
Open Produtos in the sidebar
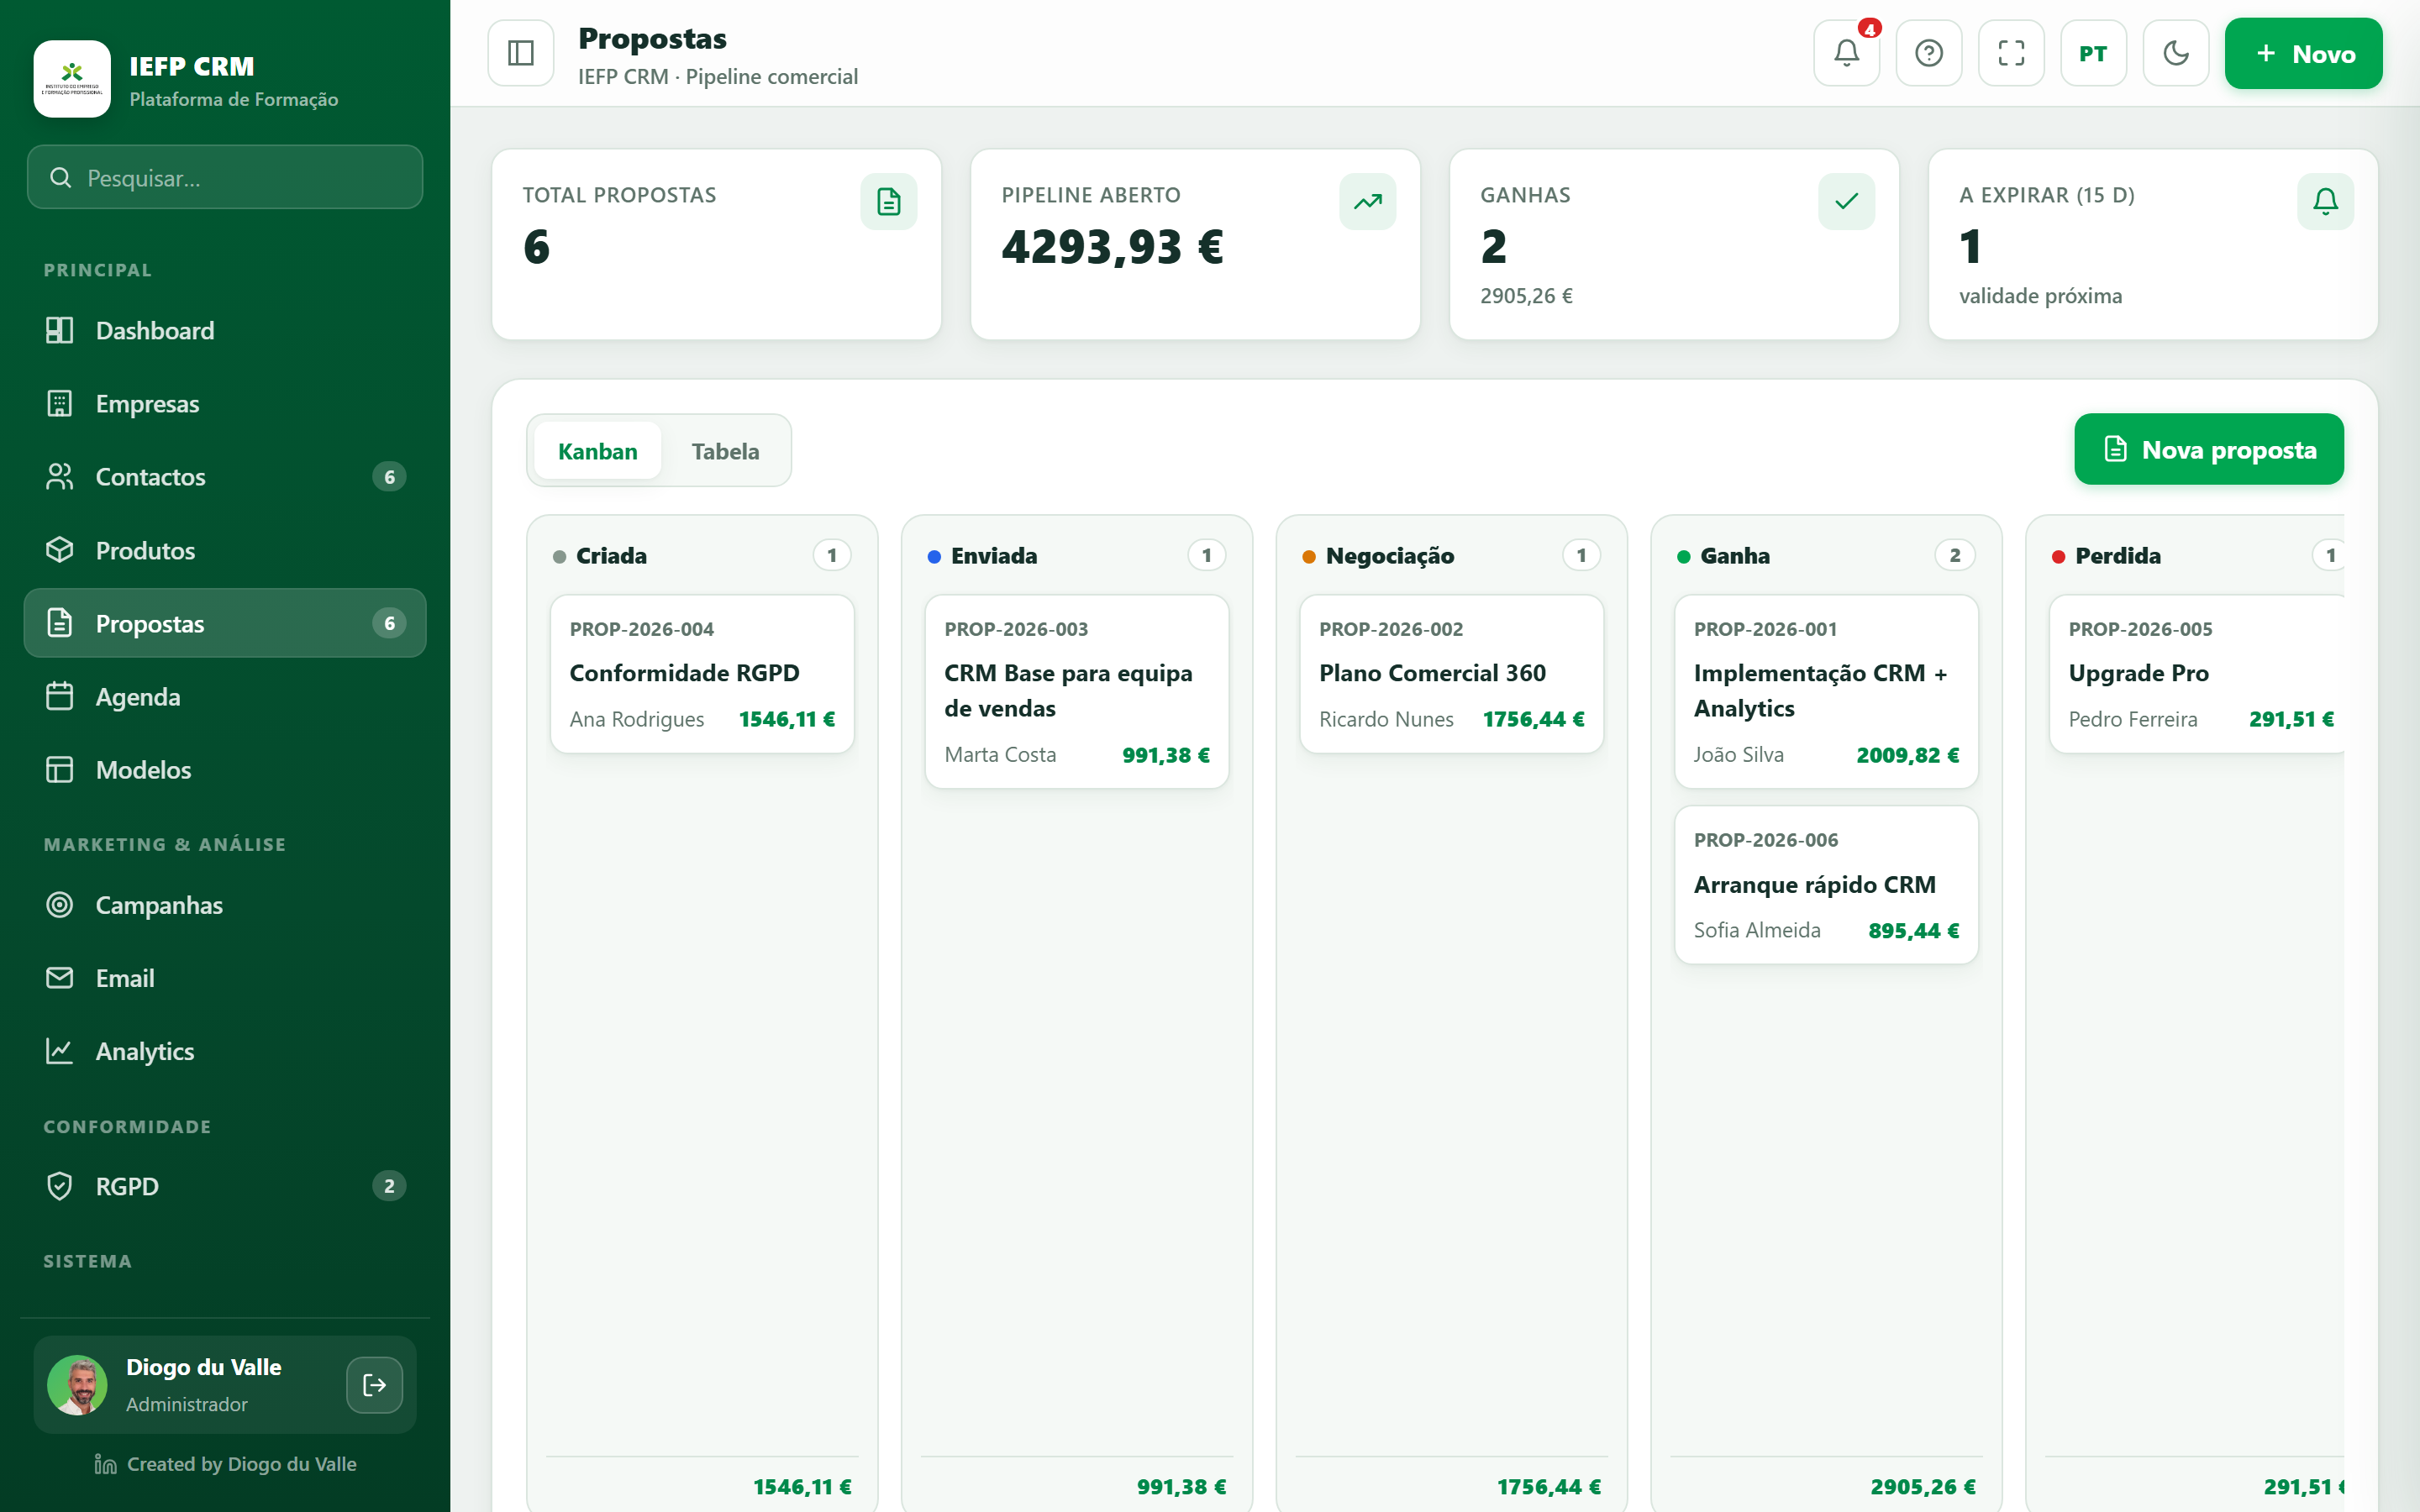pyautogui.click(x=225, y=550)
